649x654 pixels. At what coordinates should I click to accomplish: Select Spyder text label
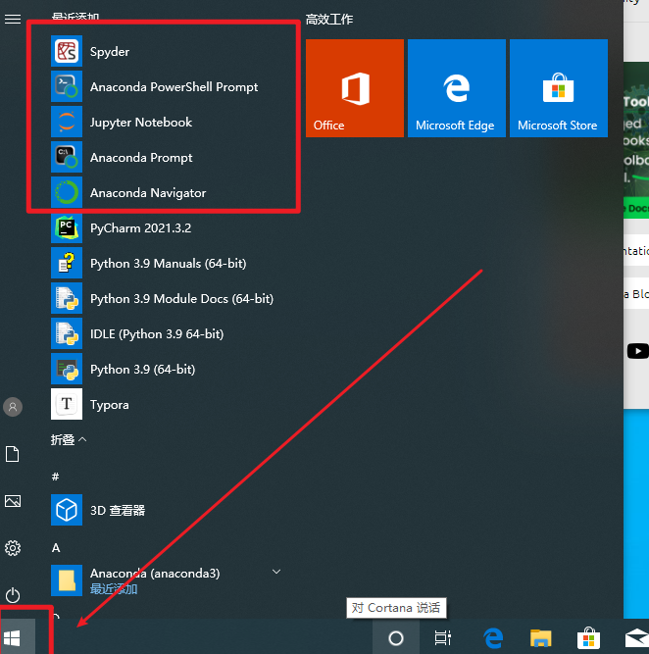pos(110,52)
